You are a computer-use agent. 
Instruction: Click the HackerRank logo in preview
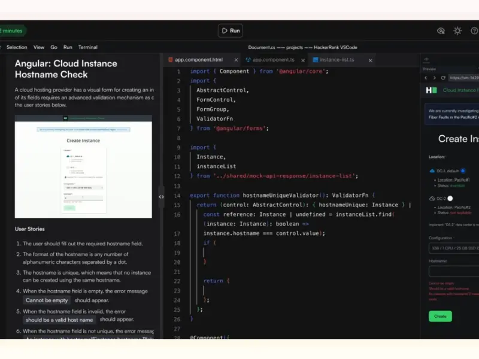coord(431,90)
